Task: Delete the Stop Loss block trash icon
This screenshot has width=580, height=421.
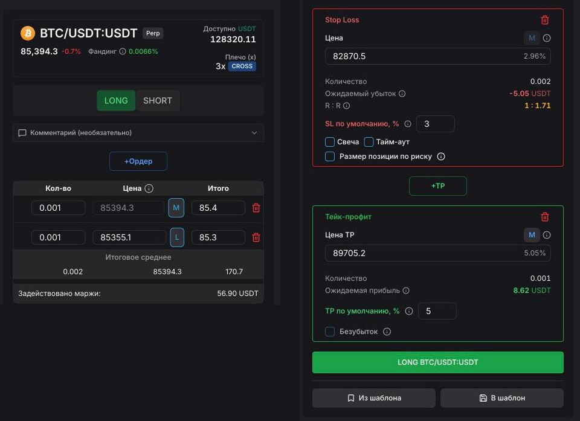Action: tap(545, 20)
